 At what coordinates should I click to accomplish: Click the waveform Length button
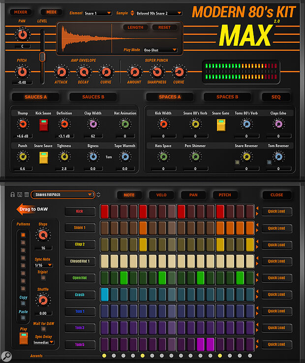pos(135,28)
